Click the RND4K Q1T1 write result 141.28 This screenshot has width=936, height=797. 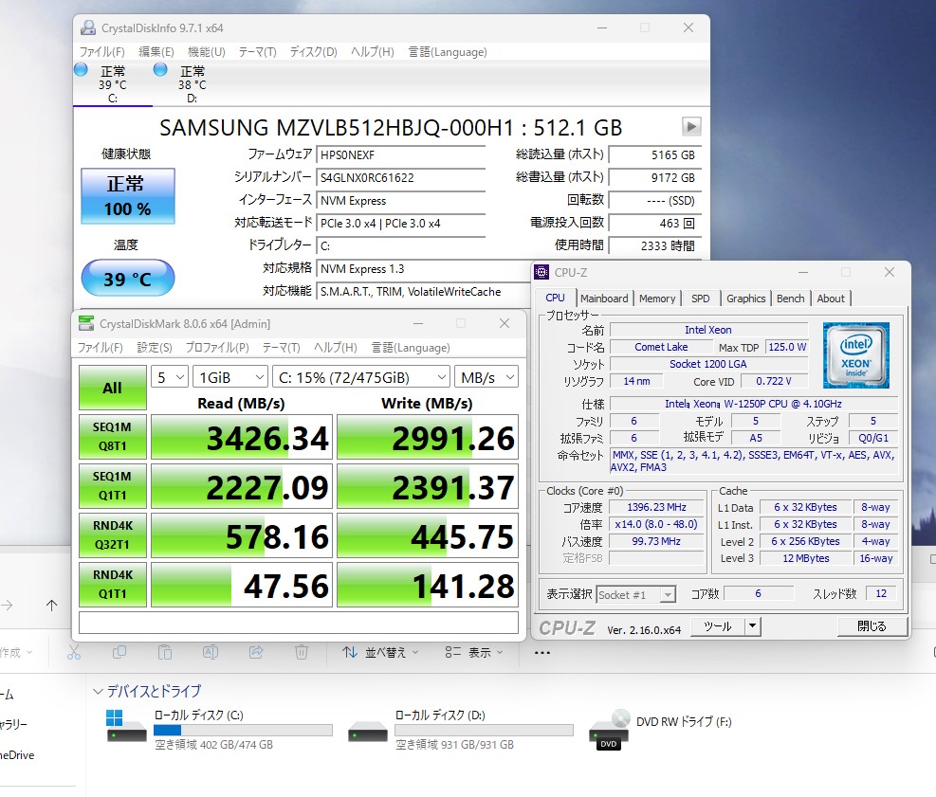pyautogui.click(x=428, y=586)
